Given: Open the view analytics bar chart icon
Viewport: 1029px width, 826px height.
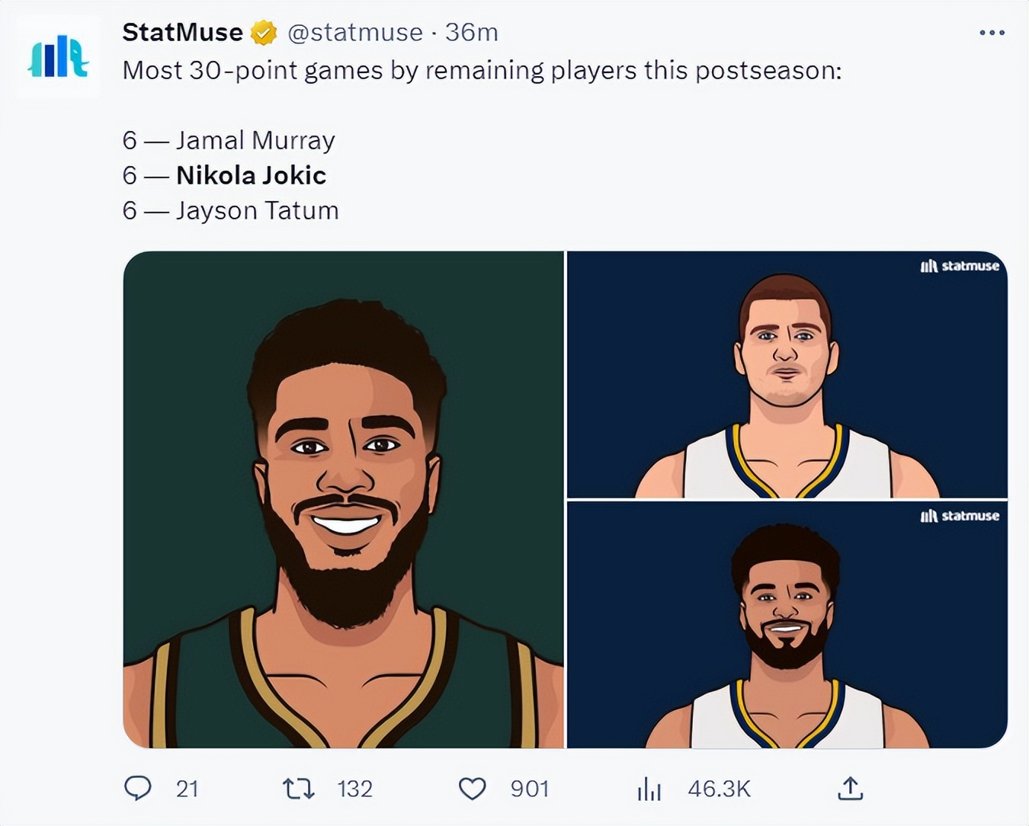Looking at the screenshot, I should pyautogui.click(x=649, y=789).
